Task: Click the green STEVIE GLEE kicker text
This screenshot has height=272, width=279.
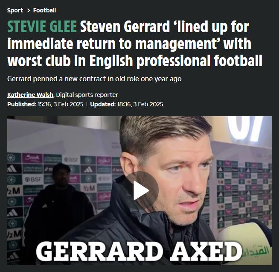Action: [42, 27]
